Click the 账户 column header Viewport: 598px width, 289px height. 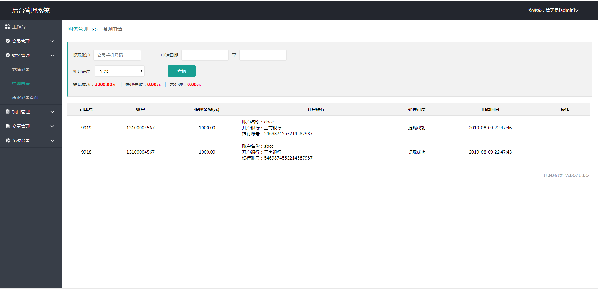click(141, 109)
